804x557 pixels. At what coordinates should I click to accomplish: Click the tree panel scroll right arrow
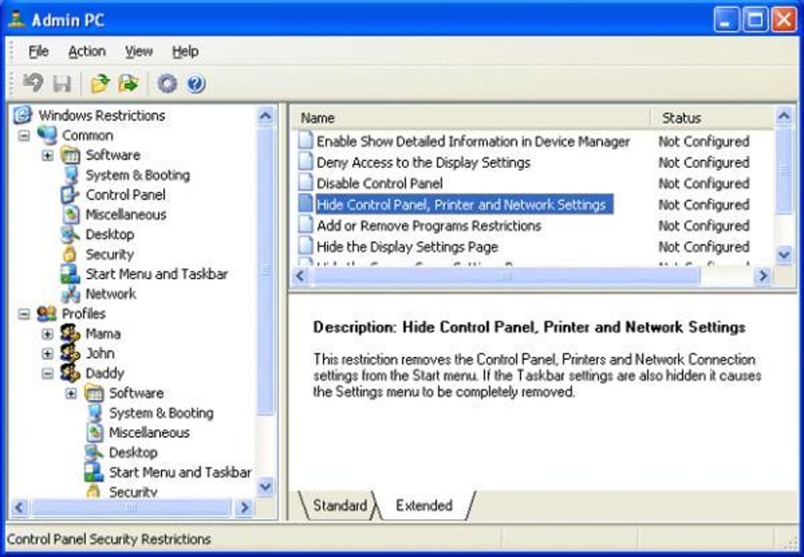click(244, 508)
